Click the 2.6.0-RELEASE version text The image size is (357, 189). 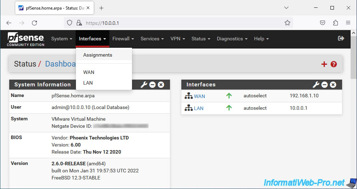point(68,164)
